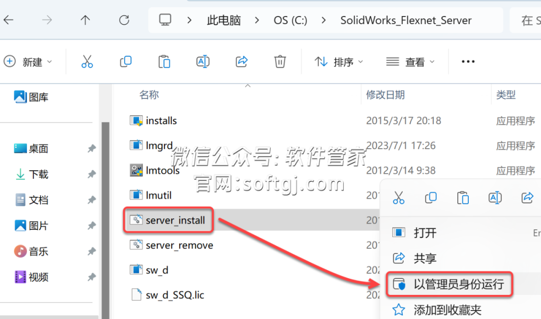Click the Delete trash icon in the toolbar
541x319 pixels.
point(280,62)
